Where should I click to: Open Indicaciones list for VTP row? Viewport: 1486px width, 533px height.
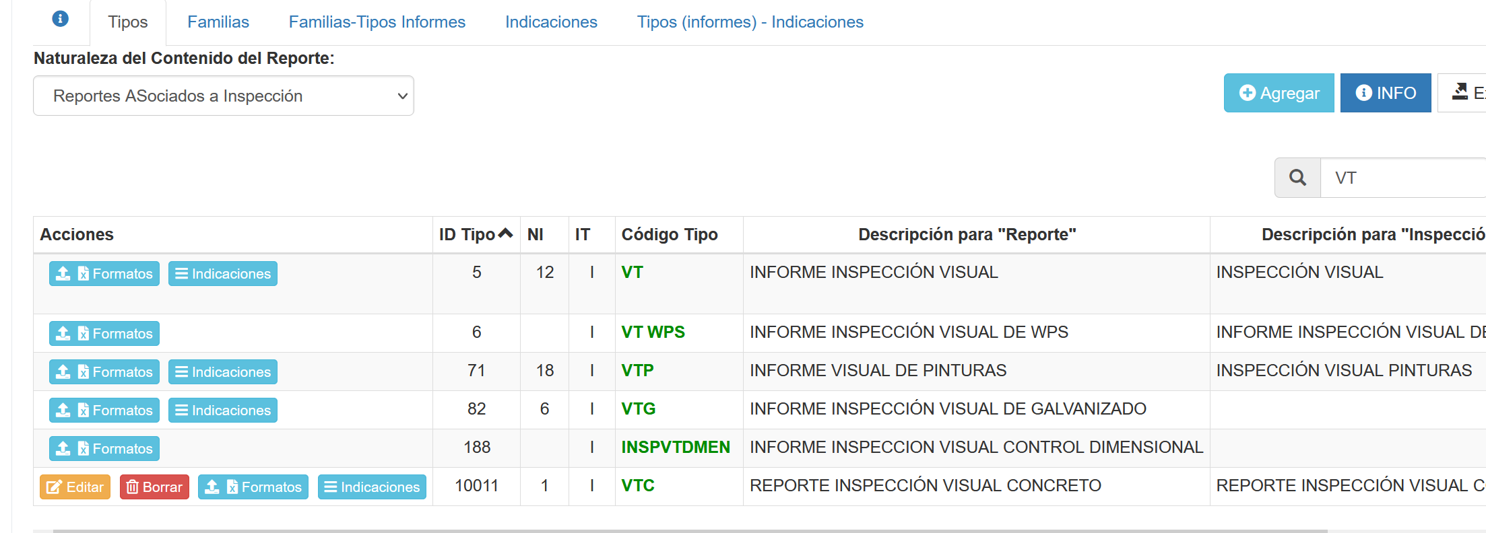[x=222, y=372]
